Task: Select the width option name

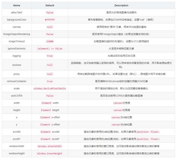Action: (x=17, y=103)
